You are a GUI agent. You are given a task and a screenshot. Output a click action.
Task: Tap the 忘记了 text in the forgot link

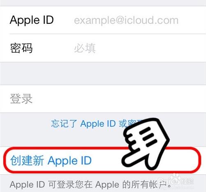pyautogui.click(x=64, y=124)
